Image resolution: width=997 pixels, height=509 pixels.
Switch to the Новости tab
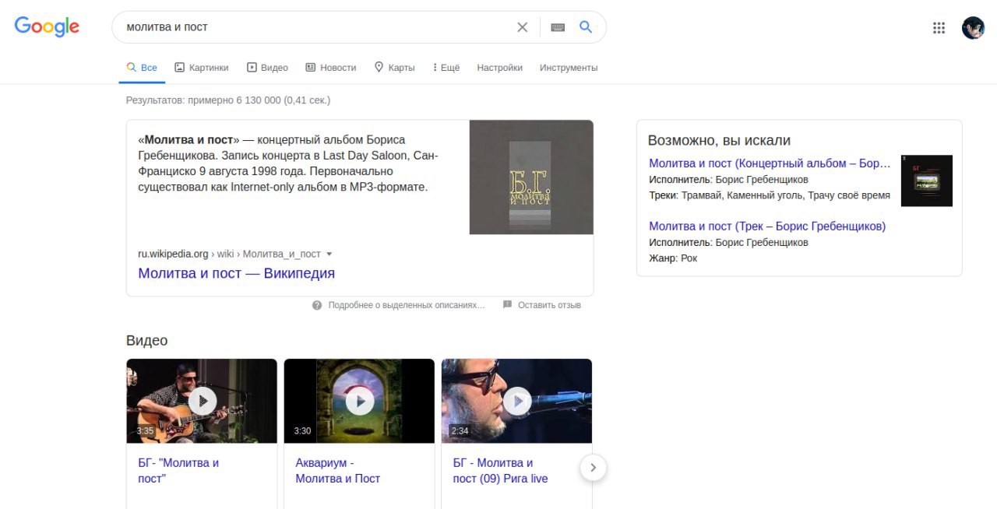coord(330,68)
